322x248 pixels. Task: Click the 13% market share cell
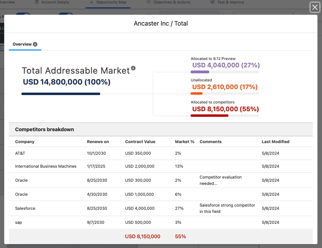(x=179, y=166)
